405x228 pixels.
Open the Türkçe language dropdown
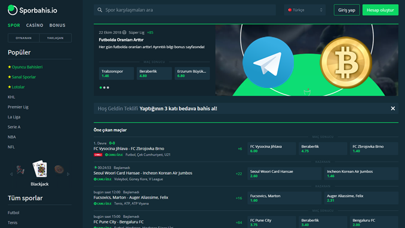click(x=305, y=10)
